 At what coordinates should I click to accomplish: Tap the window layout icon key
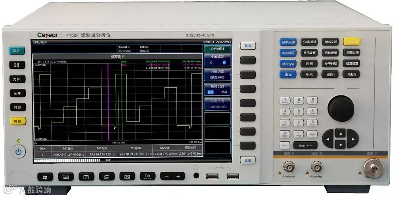click(x=86, y=177)
